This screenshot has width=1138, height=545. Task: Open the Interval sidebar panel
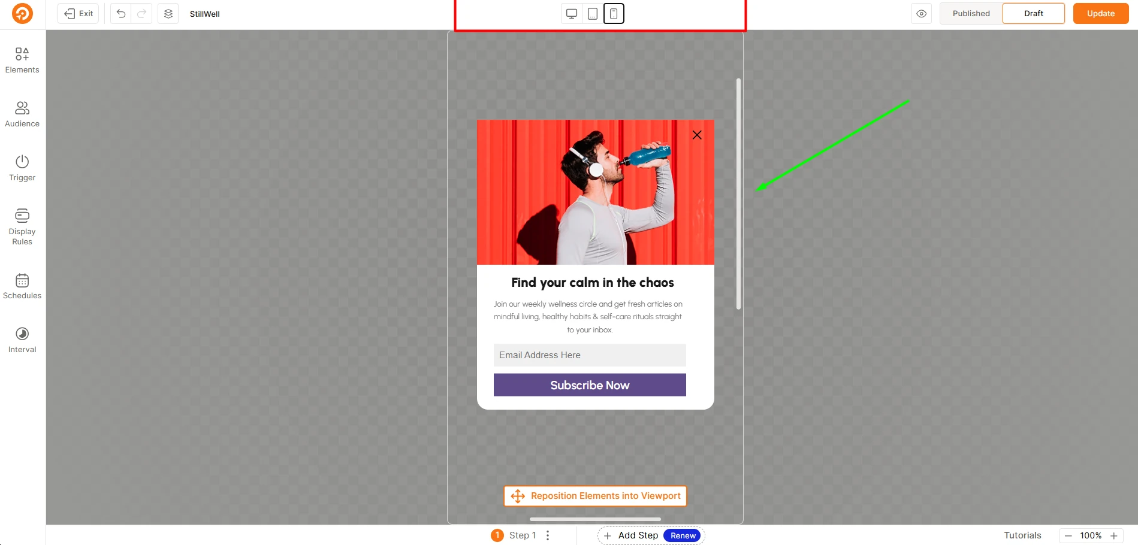22,340
